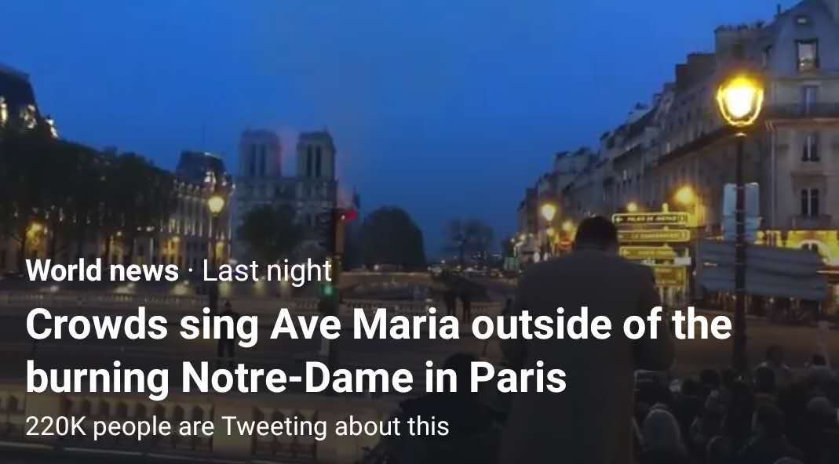The height and width of the screenshot is (464, 839).
Task: Open the "Crowds sing Ave Maria" headline
Action: (x=378, y=352)
